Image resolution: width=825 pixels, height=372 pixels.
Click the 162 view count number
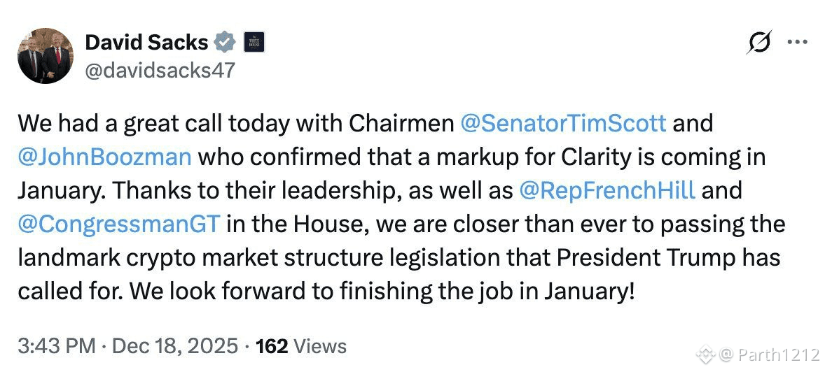(271, 345)
